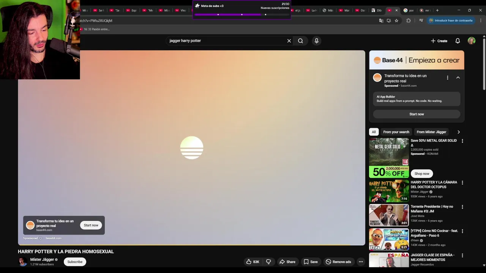Open more actions ellipsis under video
The image size is (486, 273).
point(361,262)
